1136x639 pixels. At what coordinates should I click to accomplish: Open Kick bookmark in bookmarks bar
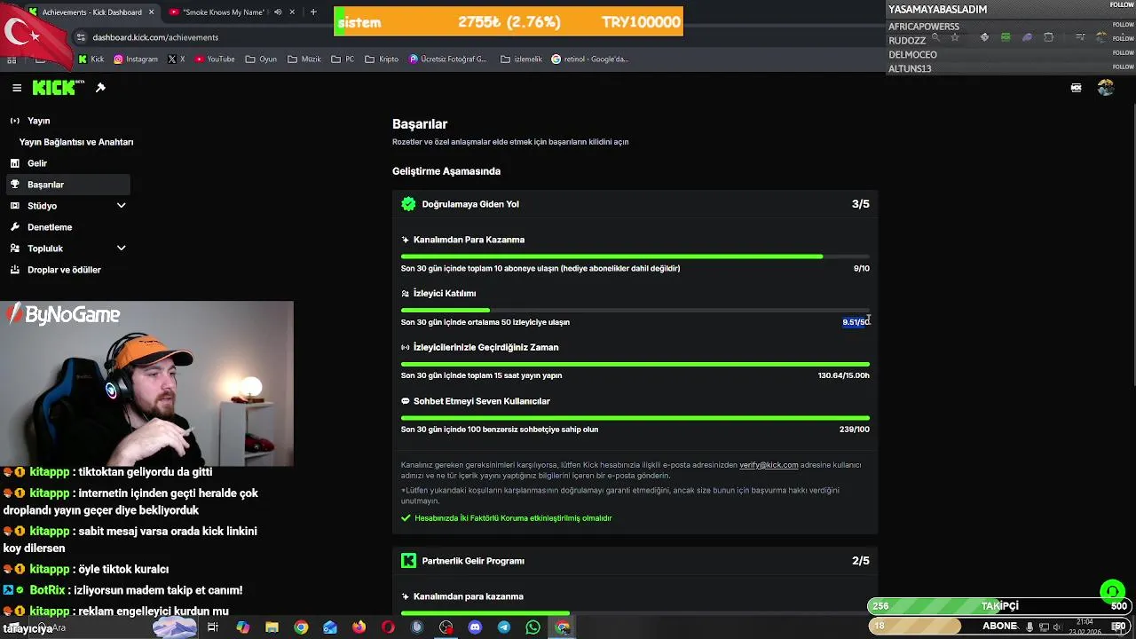pyautogui.click(x=91, y=59)
